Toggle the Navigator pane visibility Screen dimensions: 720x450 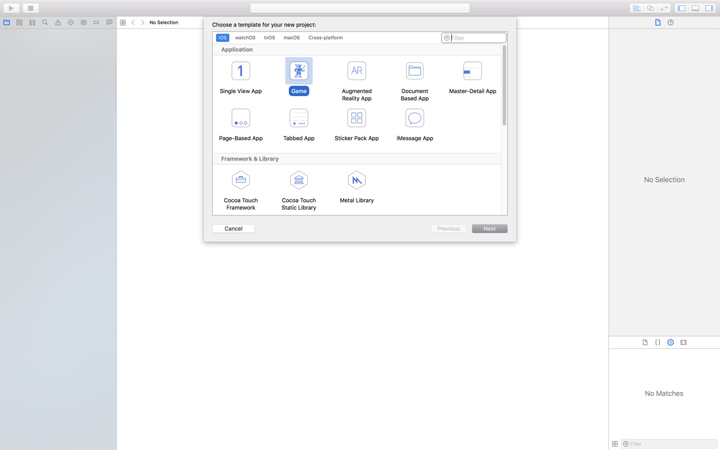coord(682,8)
